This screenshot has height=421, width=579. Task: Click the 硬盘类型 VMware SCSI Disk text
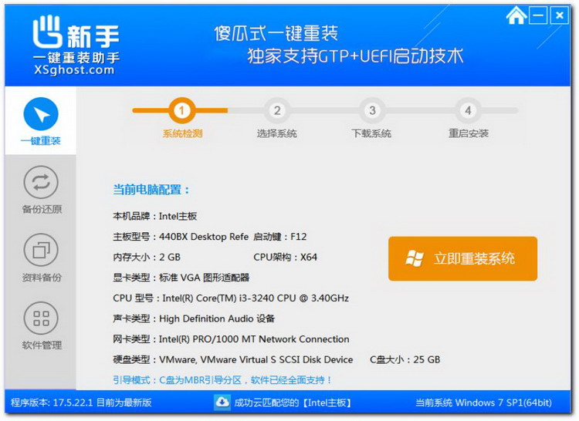232,359
